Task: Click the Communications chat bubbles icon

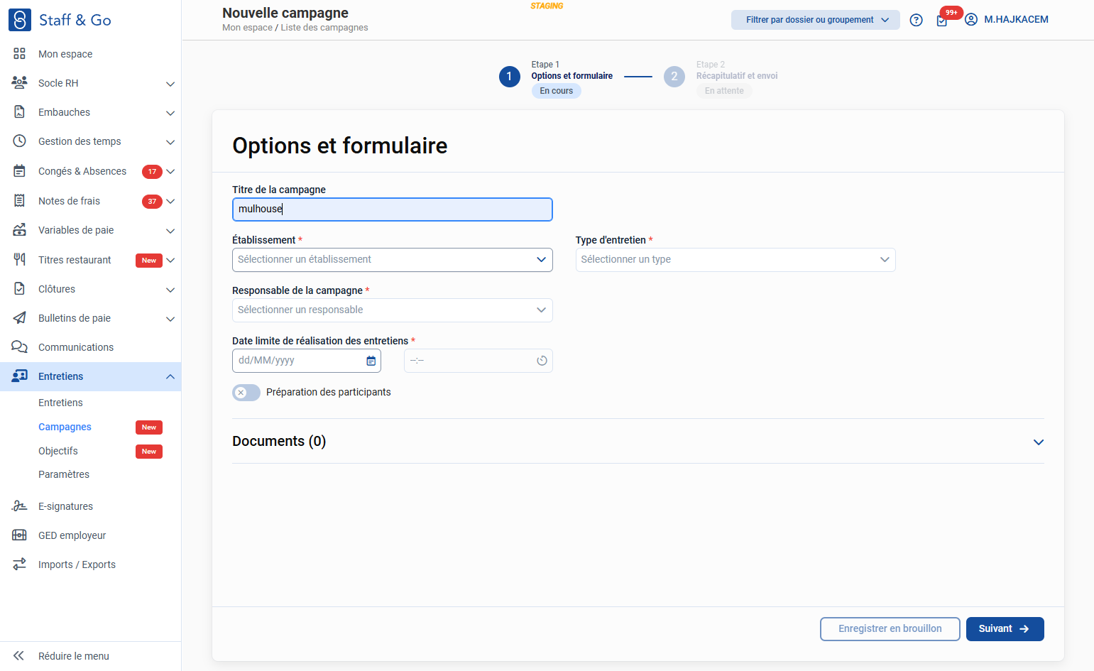Action: (20, 347)
